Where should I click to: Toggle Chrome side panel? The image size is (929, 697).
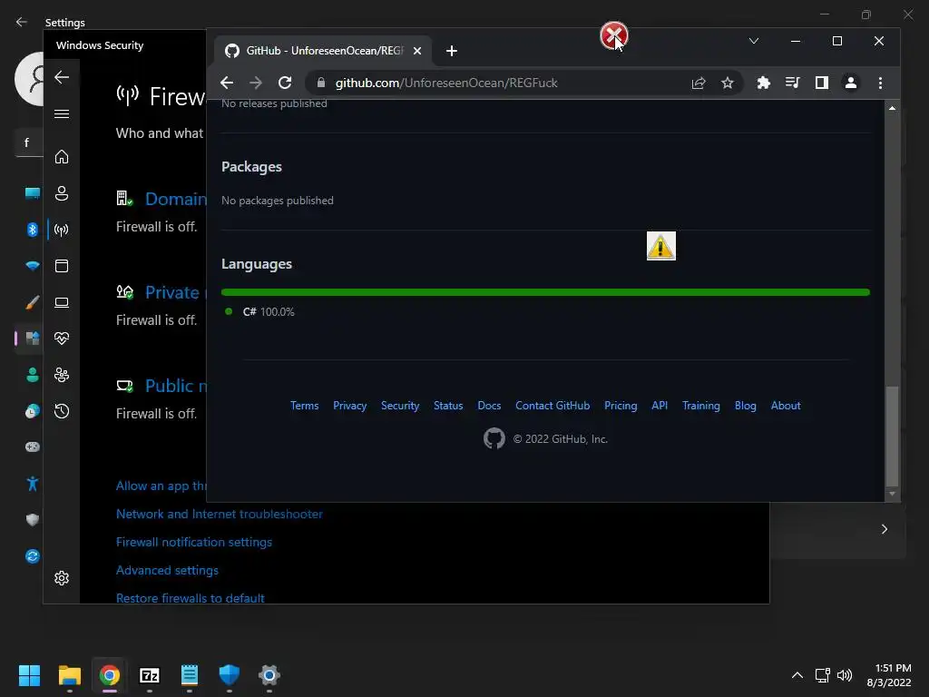pos(822,83)
